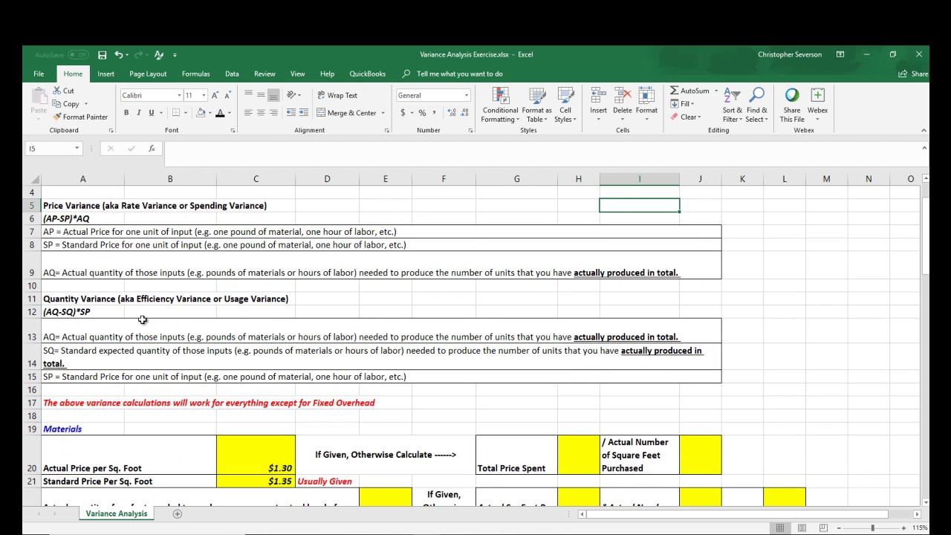
Task: Toggle Wrap Text
Action: click(x=337, y=95)
